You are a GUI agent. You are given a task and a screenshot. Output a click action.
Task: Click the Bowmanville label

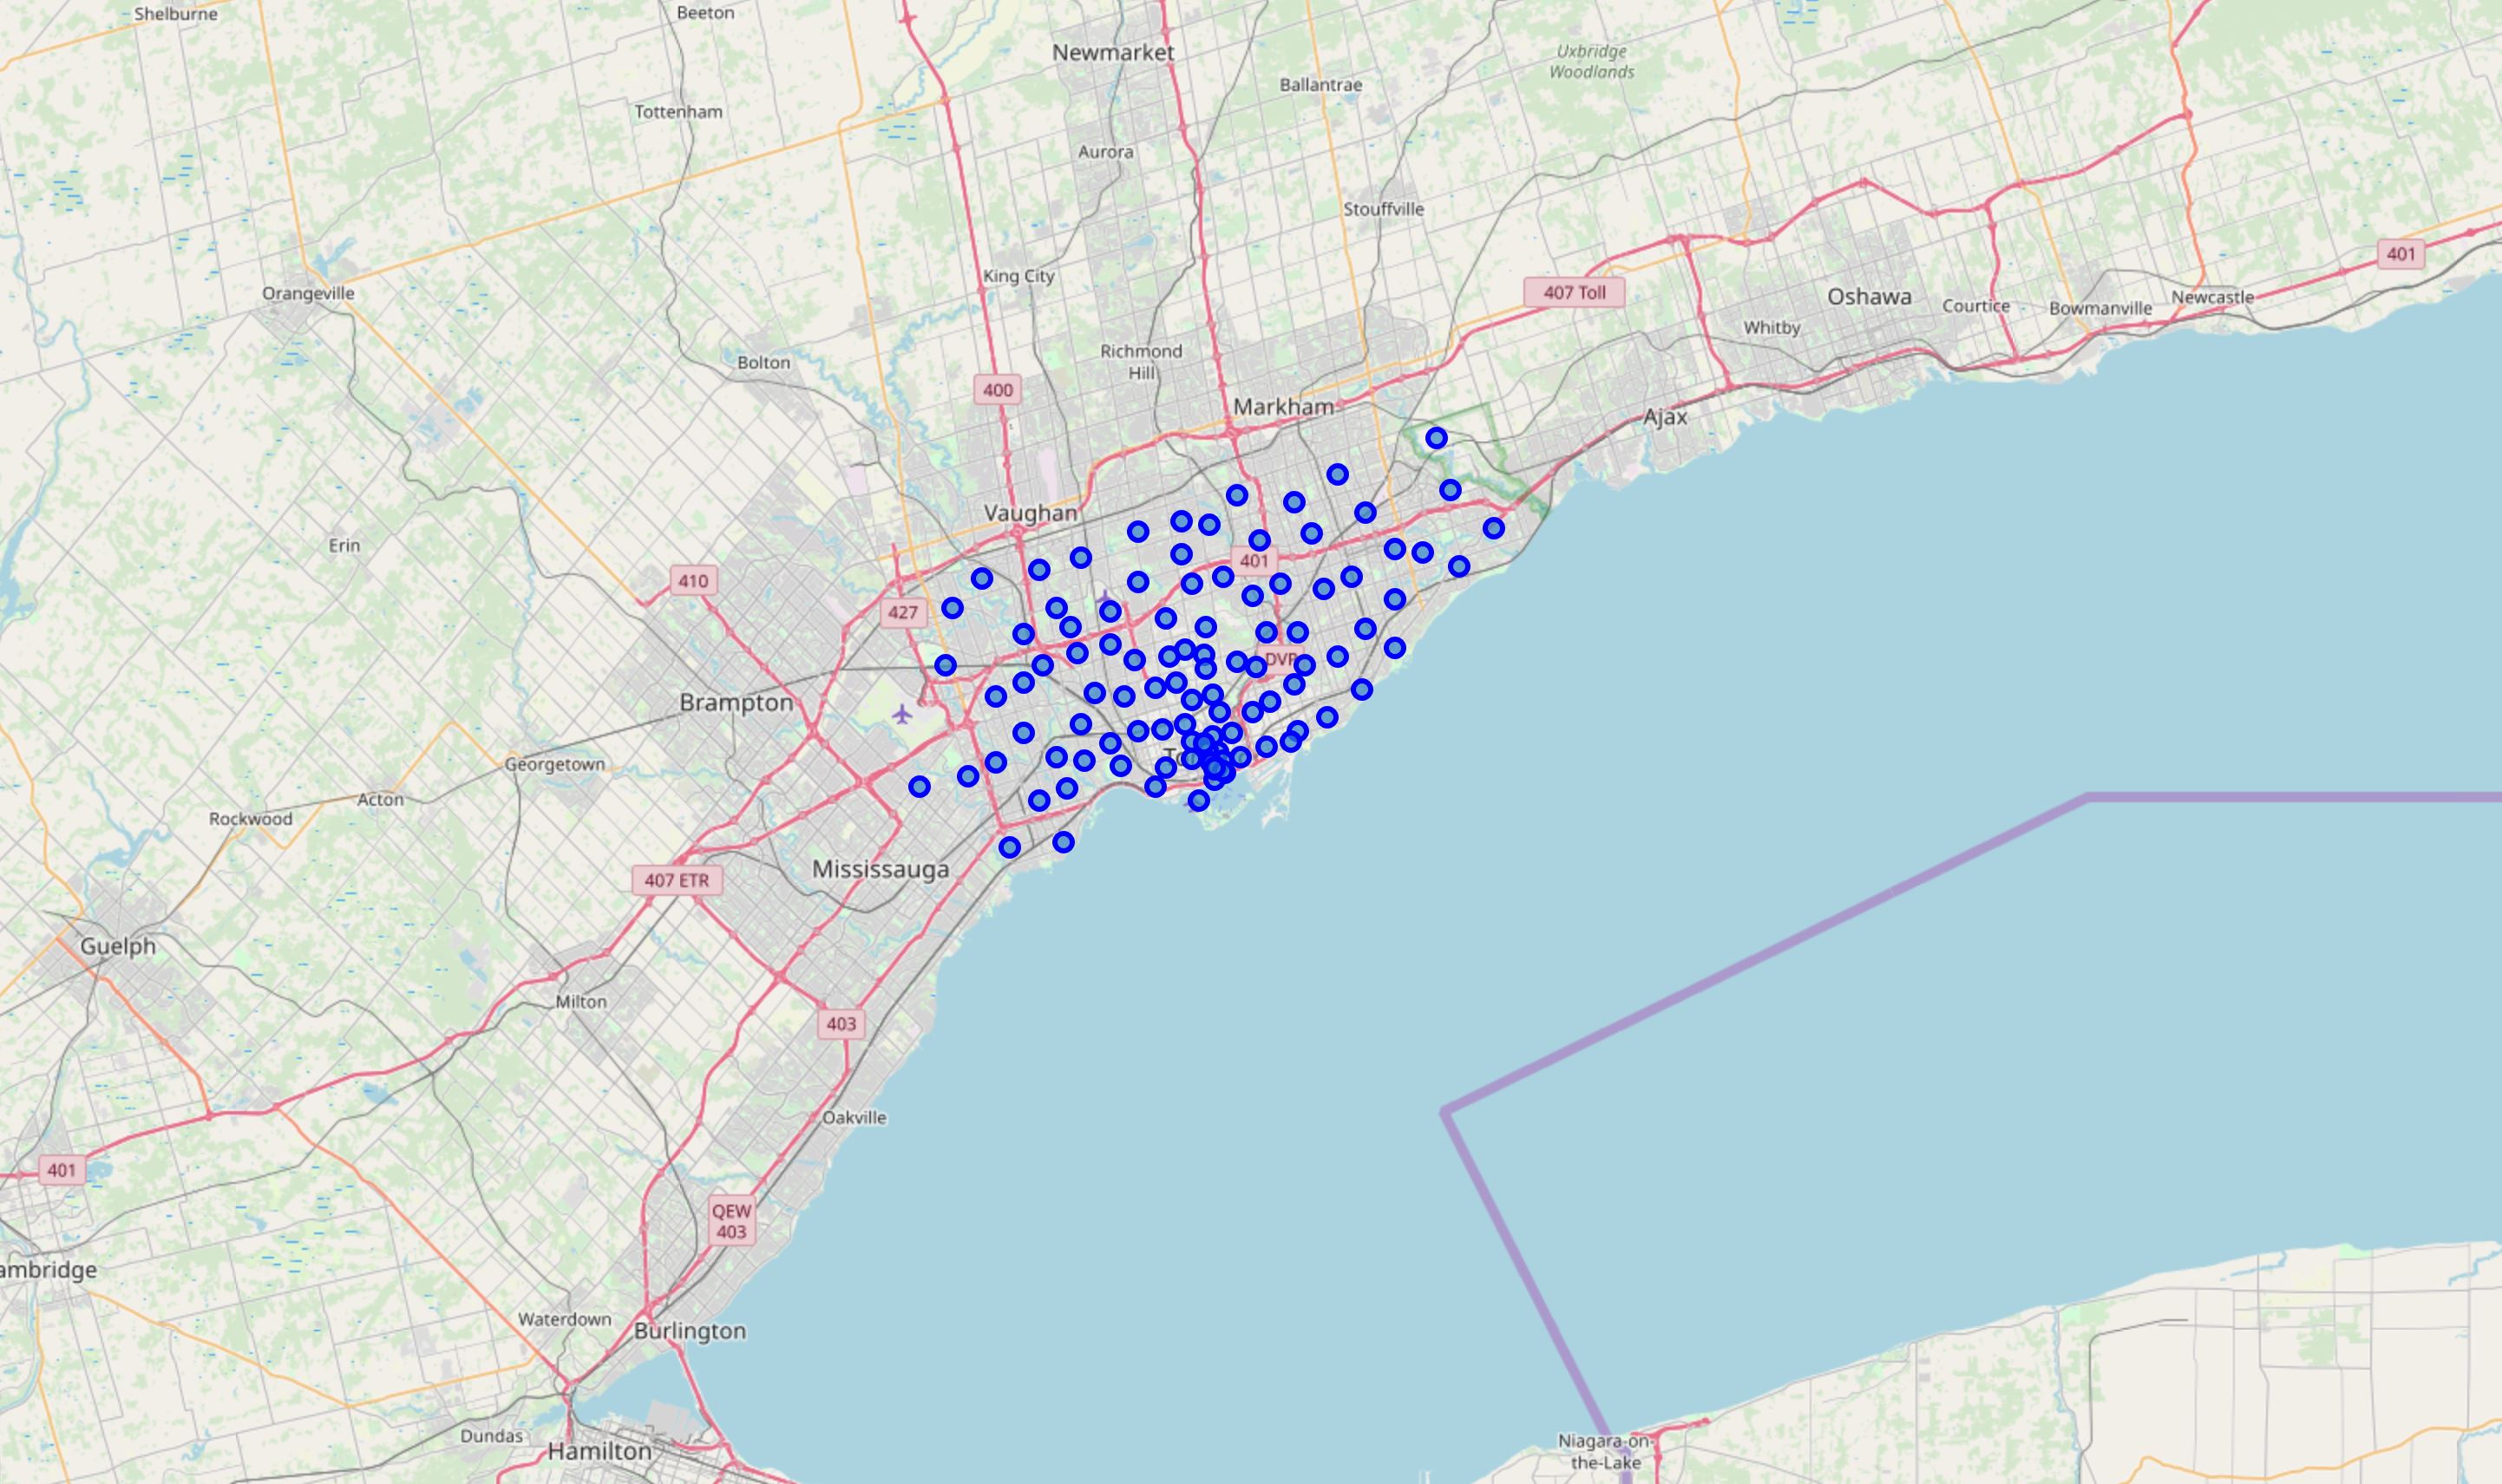pos(2100,309)
